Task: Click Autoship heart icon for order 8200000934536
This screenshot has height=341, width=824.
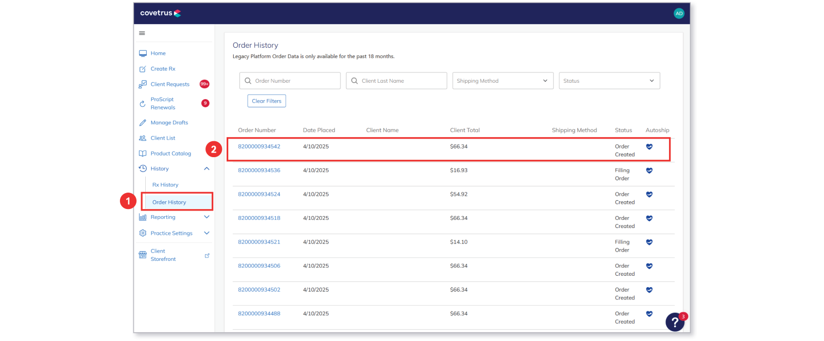Action: coord(649,170)
